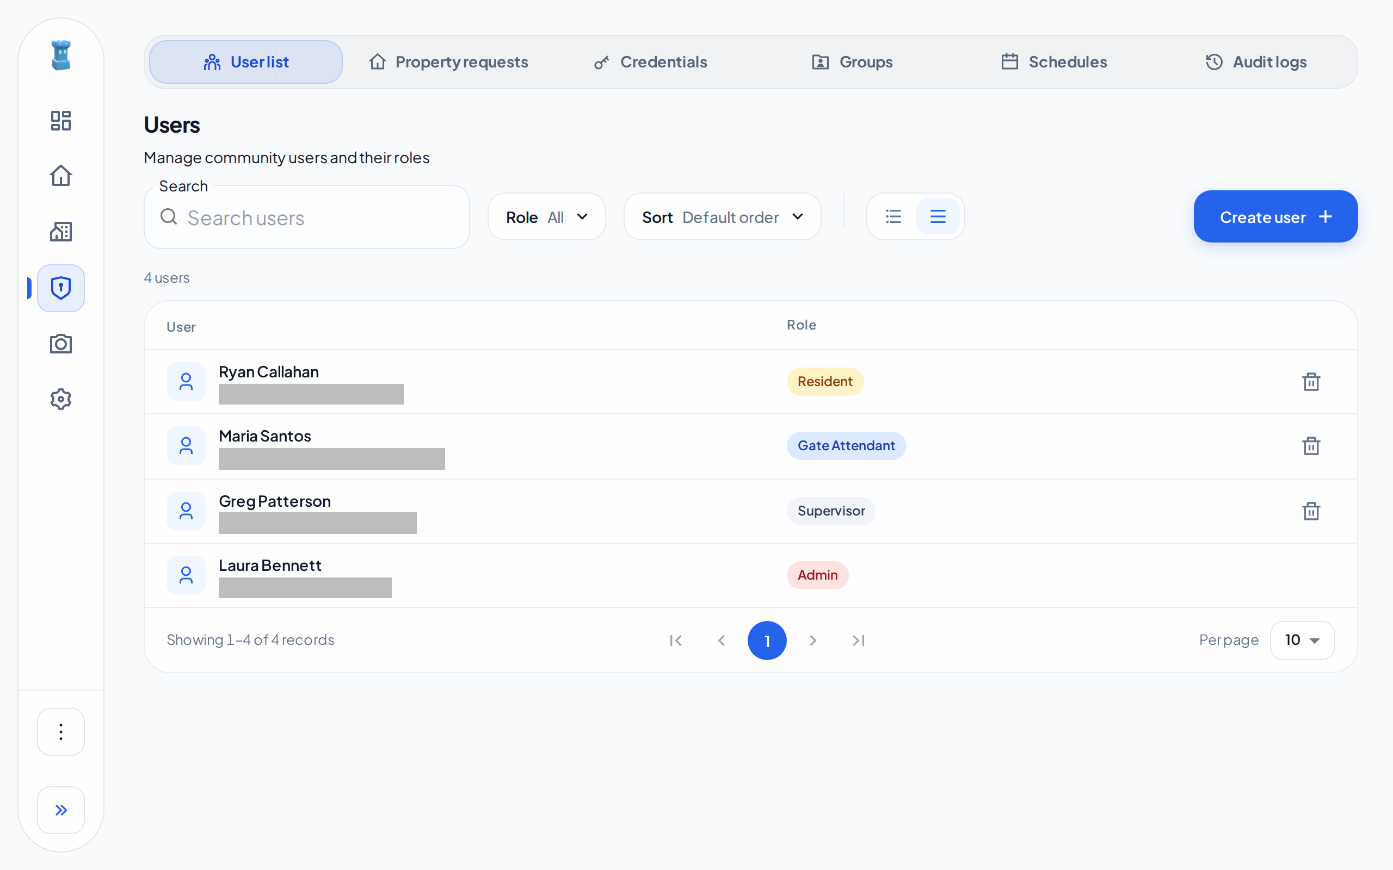Screen dimensions: 1393x870
Task: Open the home icon in the sidebar
Action: (x=60, y=176)
